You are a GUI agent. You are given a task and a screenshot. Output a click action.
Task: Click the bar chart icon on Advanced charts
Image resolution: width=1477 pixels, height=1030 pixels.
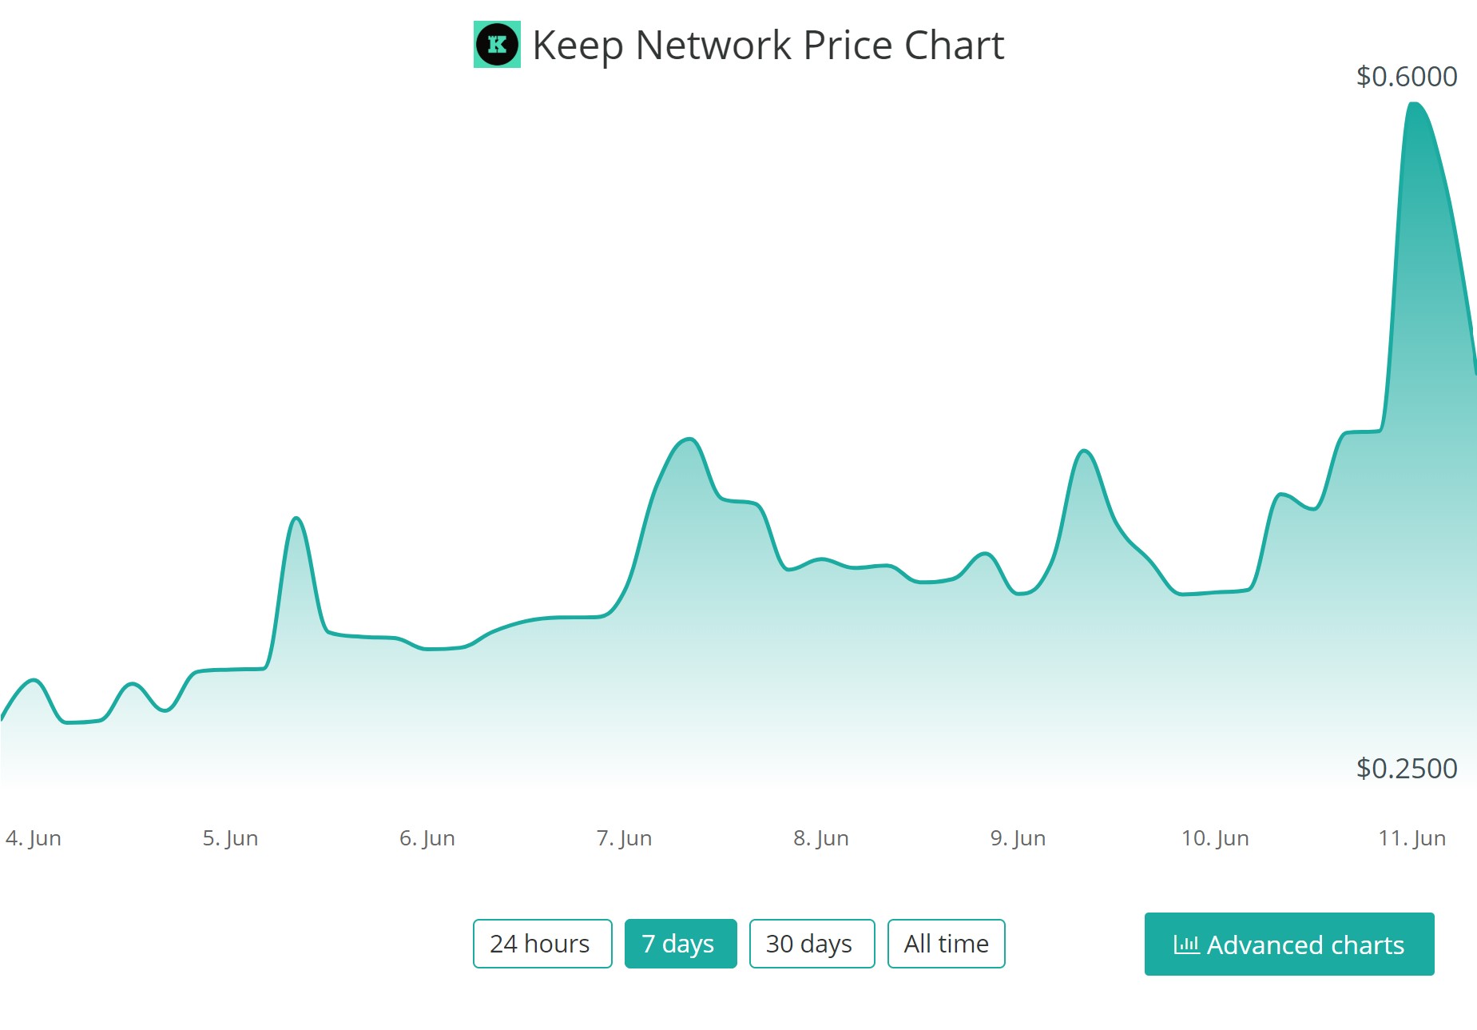click(x=1185, y=944)
